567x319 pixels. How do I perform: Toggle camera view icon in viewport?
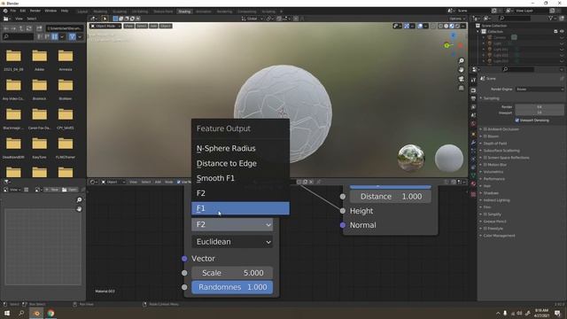[461, 79]
